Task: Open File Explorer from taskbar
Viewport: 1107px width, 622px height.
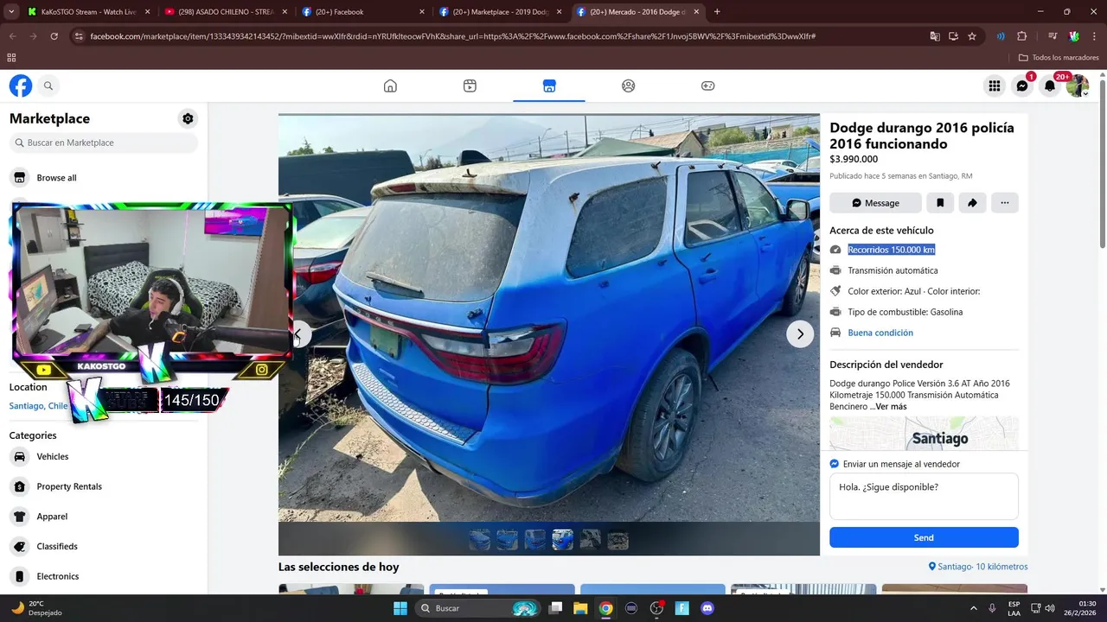Action: [x=580, y=608]
